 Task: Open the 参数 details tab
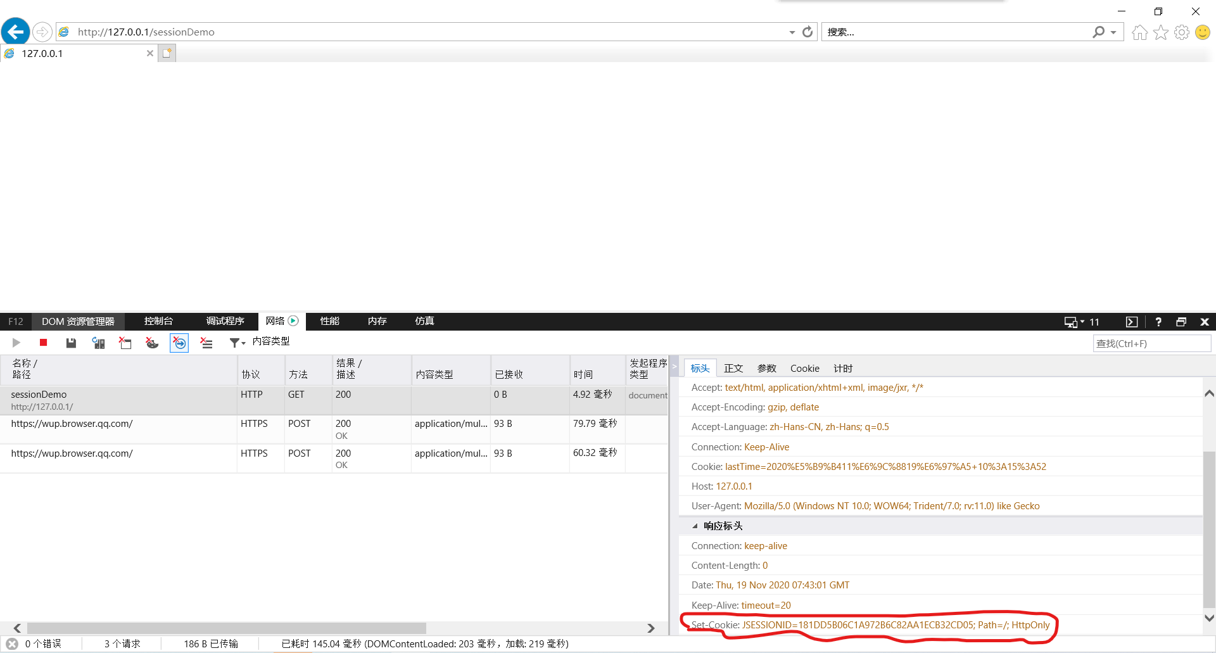point(766,368)
